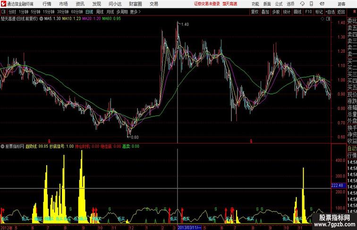This screenshot has height=230, width=357.
Task: Select the 多周期 tab
Action: click(x=122, y=12)
